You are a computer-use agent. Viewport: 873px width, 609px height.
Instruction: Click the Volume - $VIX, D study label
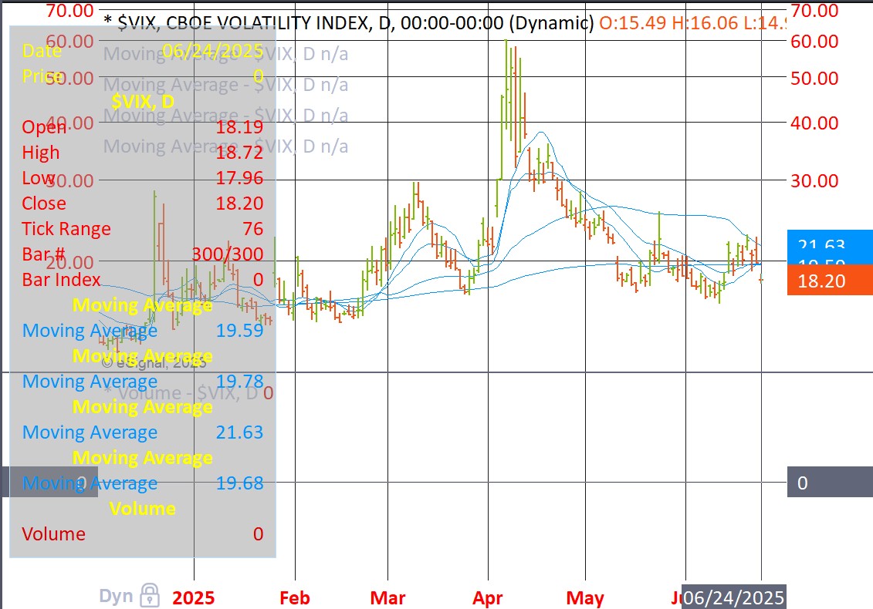[188, 393]
